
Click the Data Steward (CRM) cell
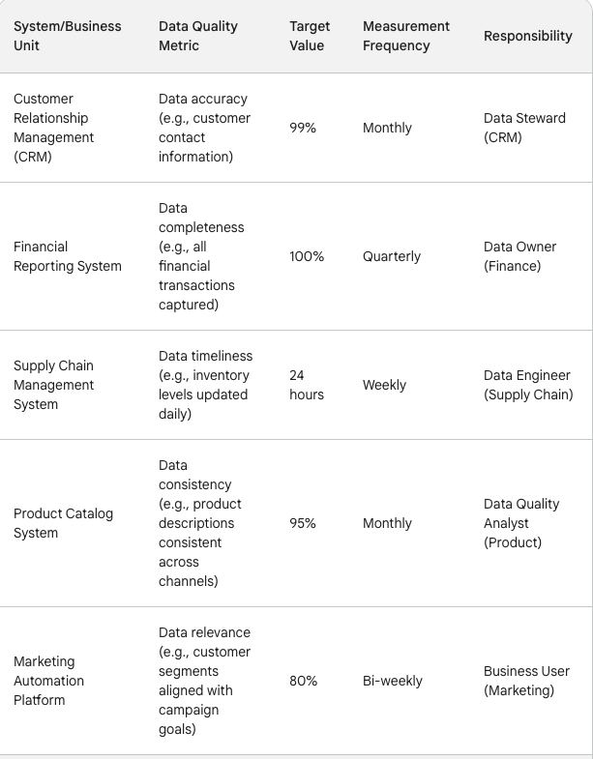(524, 128)
